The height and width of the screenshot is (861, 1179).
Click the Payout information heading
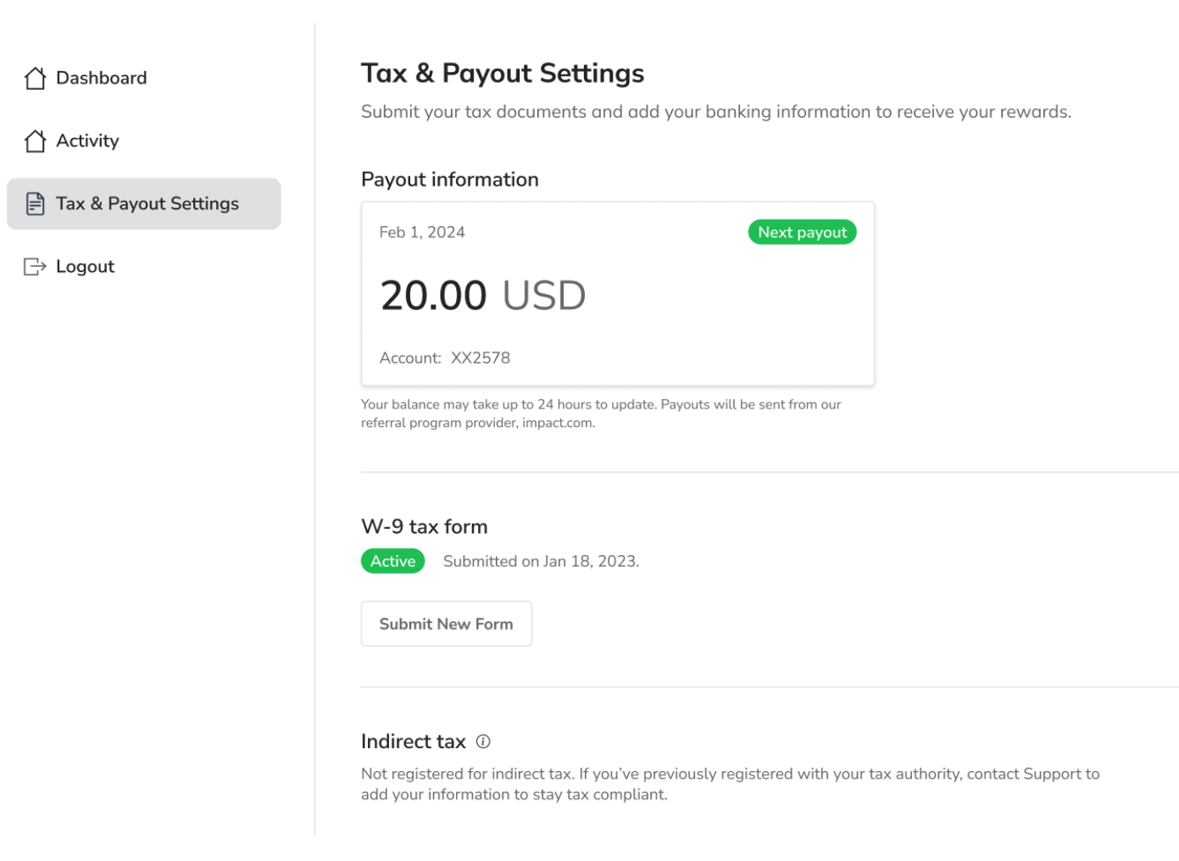point(450,180)
